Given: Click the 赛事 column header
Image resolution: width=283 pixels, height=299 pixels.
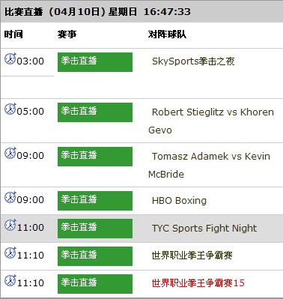Looking at the screenshot, I should (67, 34).
